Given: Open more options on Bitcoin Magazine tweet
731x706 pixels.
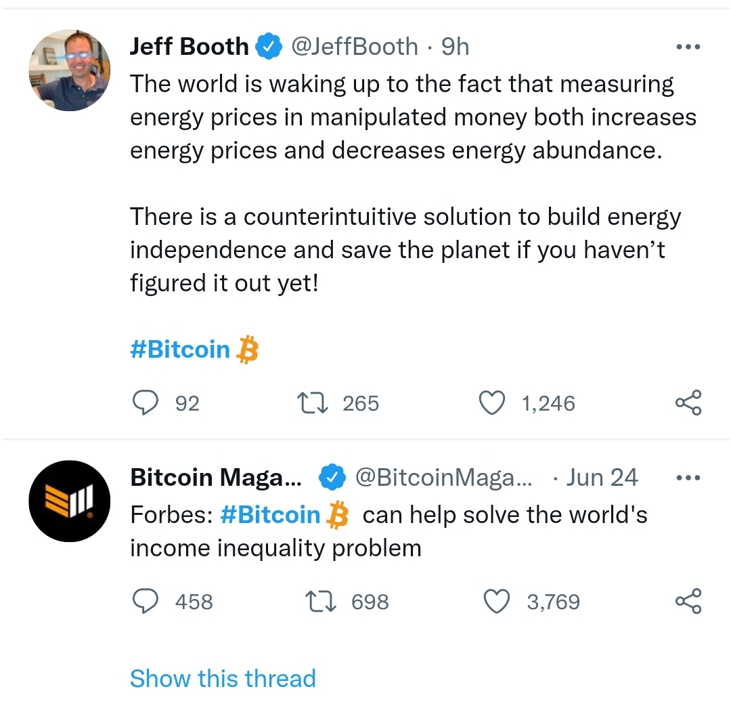Looking at the screenshot, I should [688, 478].
